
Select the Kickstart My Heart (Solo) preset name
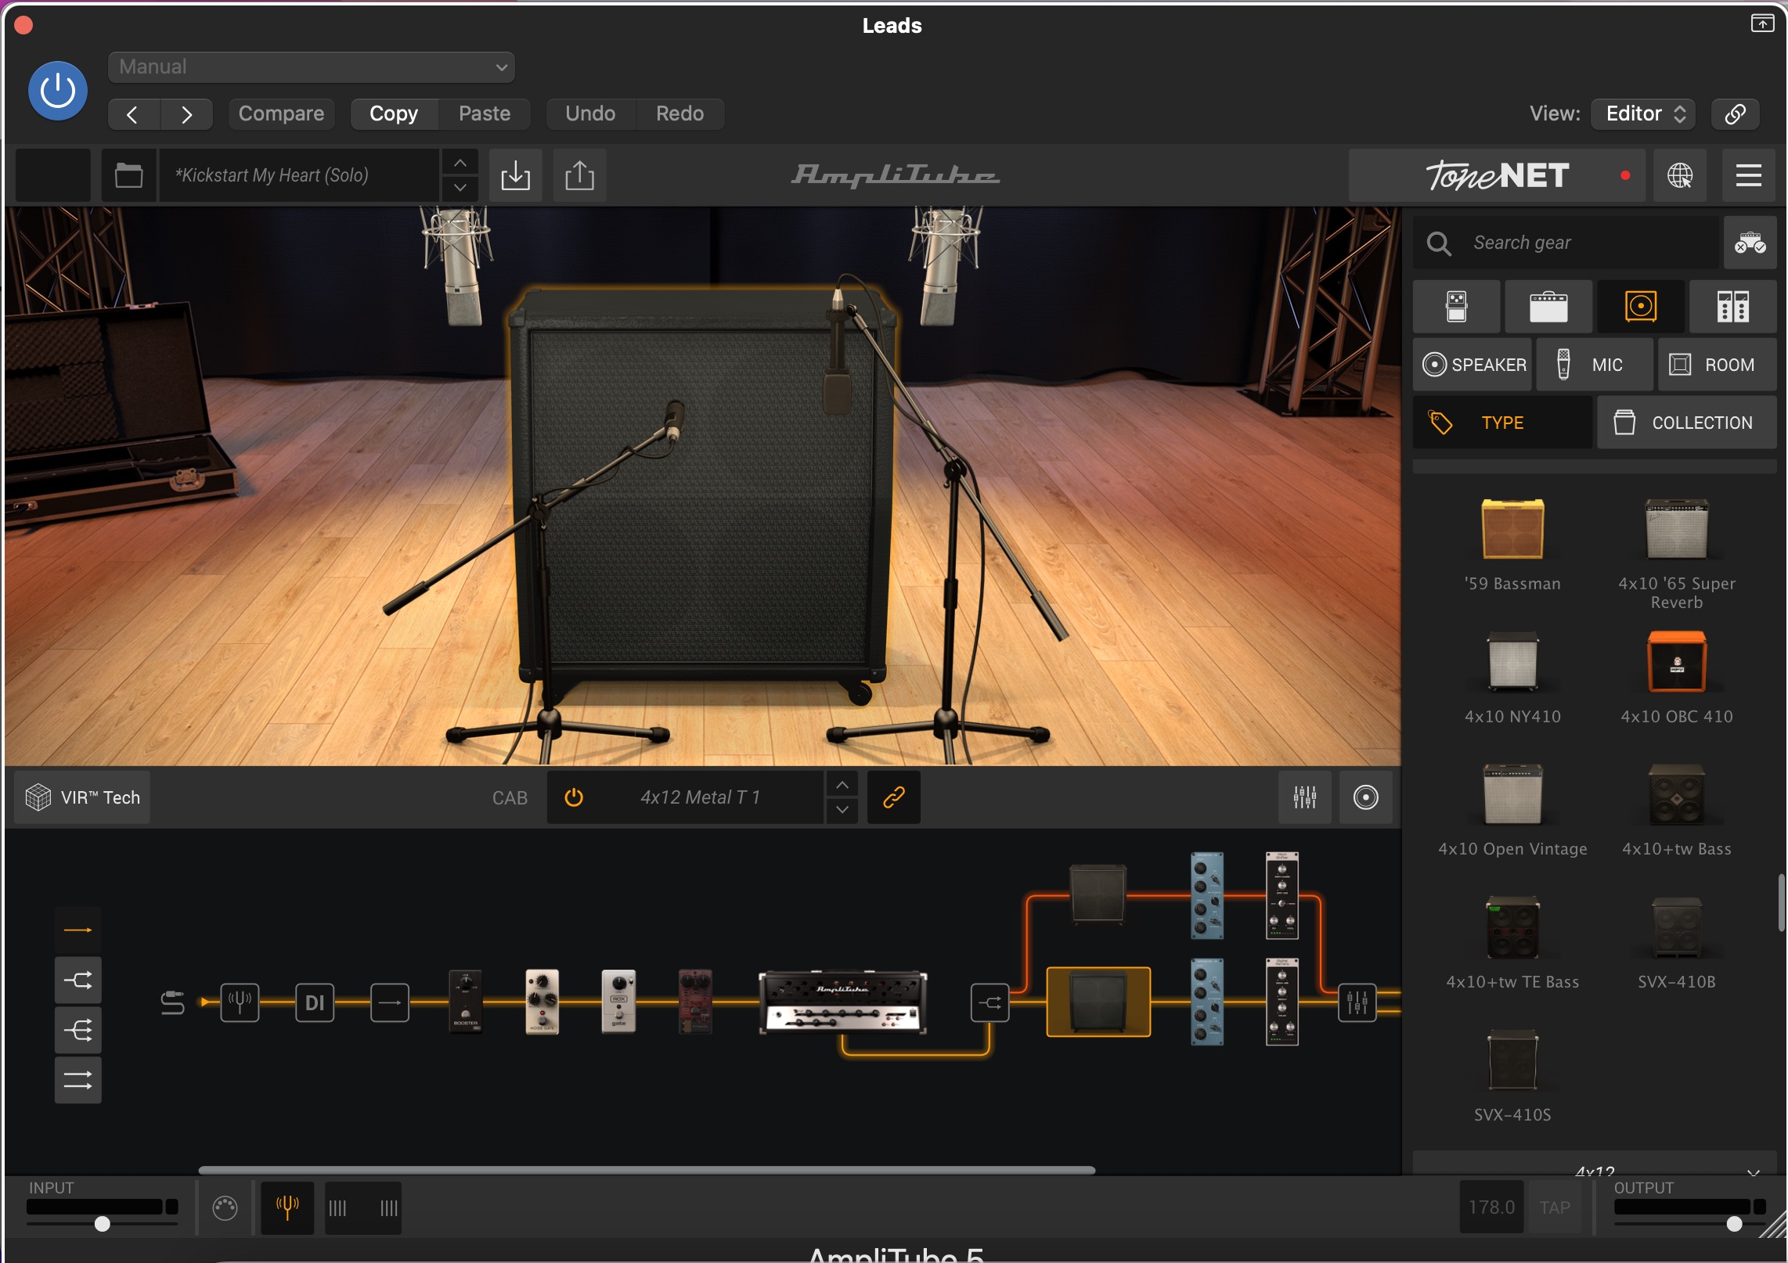click(297, 175)
